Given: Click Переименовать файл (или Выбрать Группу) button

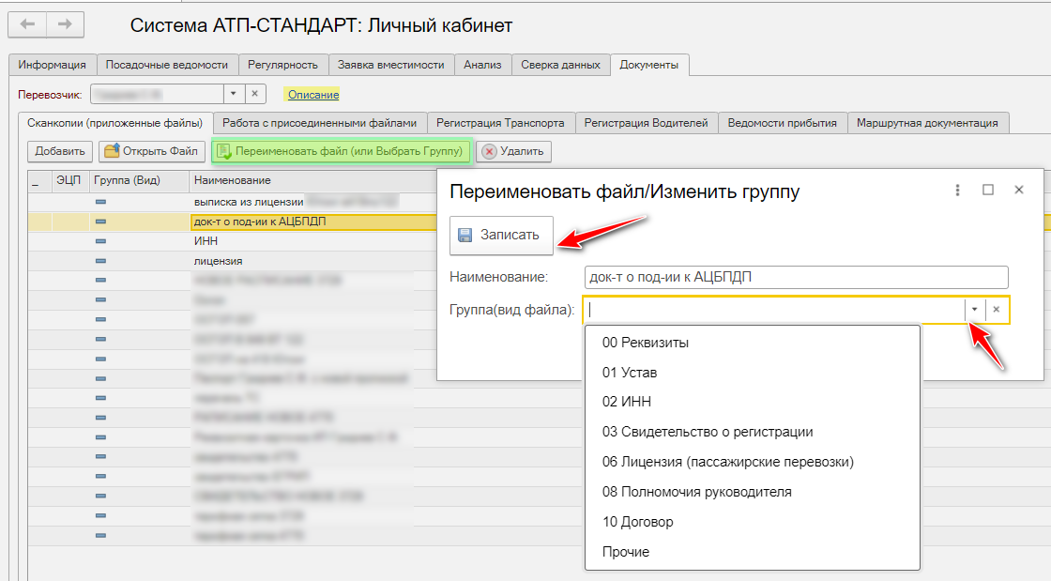Looking at the screenshot, I should click(341, 151).
